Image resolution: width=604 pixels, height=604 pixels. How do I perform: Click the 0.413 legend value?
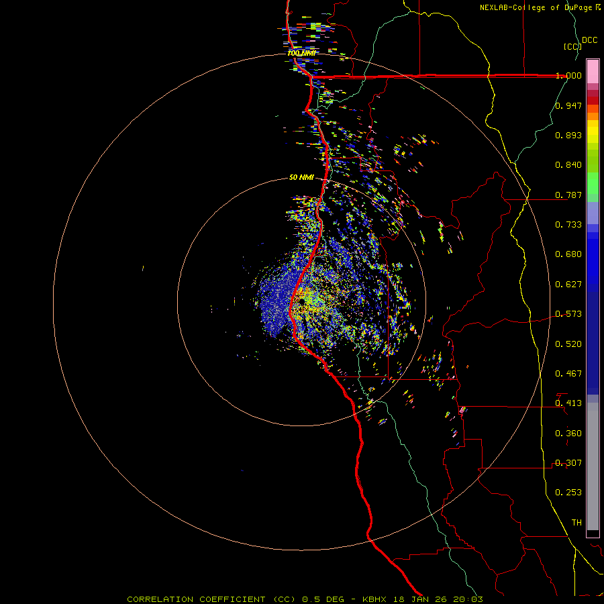(x=568, y=403)
